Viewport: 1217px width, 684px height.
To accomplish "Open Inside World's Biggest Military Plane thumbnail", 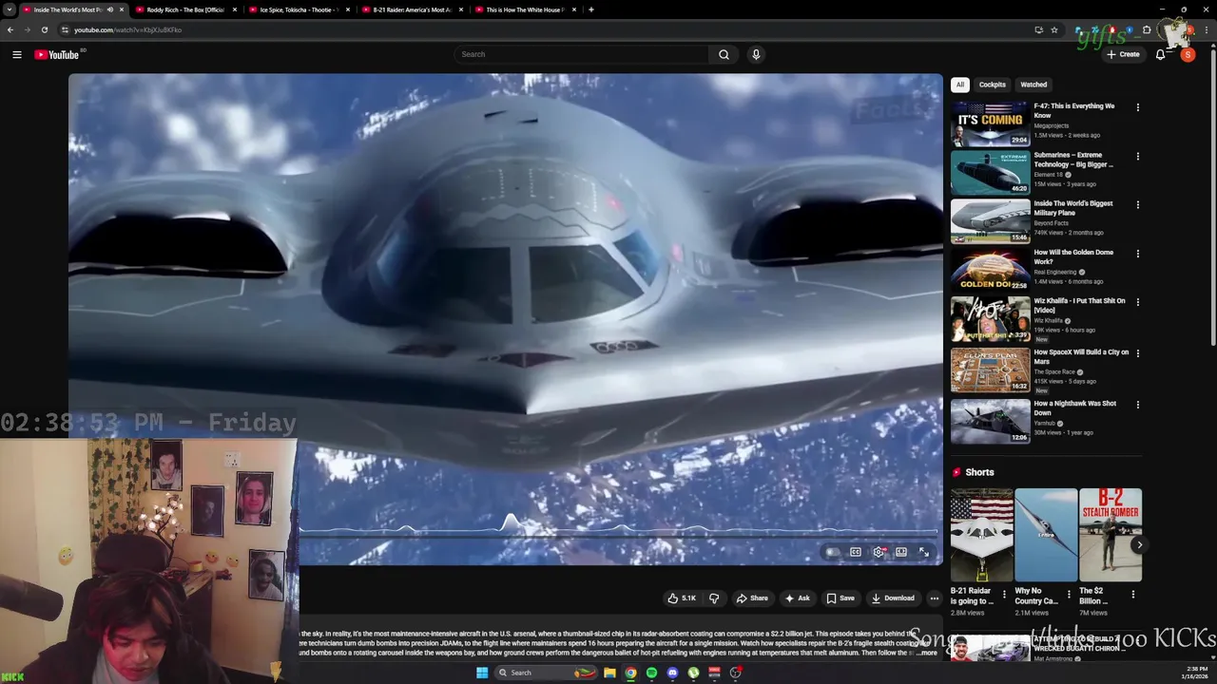I will point(990,220).
